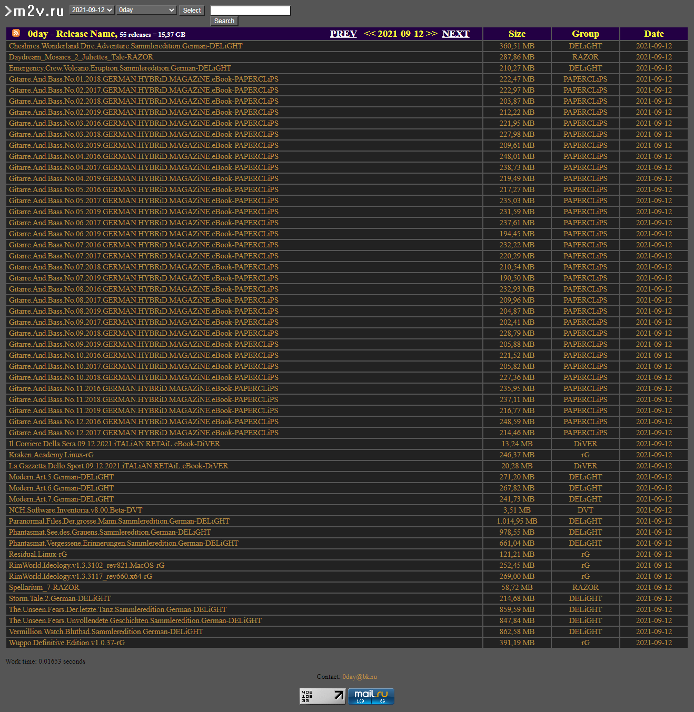The height and width of the screenshot is (712, 694).
Task: Click the 391,19 MB size cell
Action: point(517,643)
